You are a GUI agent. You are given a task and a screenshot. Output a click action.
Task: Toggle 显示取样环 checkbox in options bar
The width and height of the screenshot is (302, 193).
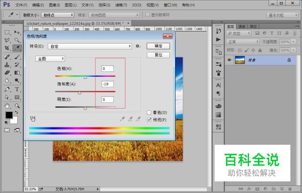[x=147, y=15]
